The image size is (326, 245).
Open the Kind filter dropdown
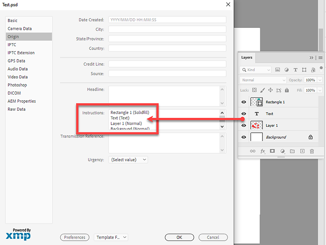pyautogui.click(x=256, y=70)
